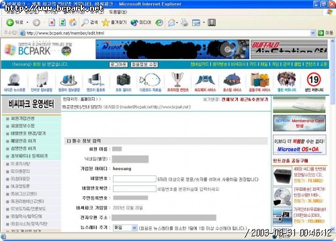This screenshot has width=336, height=241.
Task: Click the BCPARK logo
Action: (x=38, y=50)
